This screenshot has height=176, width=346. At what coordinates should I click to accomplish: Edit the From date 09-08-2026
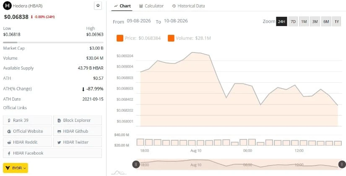click(x=139, y=21)
